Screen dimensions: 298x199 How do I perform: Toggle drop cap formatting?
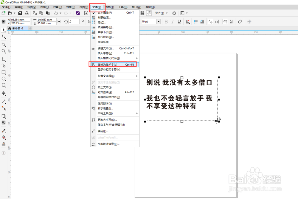[202, 22]
